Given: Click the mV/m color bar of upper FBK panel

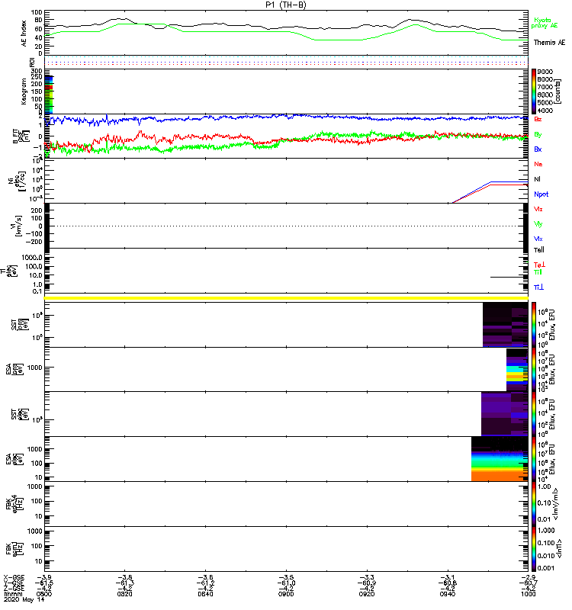Looking at the screenshot, I should [x=534, y=504].
